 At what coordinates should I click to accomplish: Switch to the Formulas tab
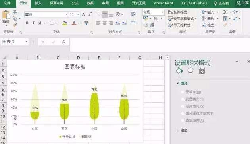[75, 3]
